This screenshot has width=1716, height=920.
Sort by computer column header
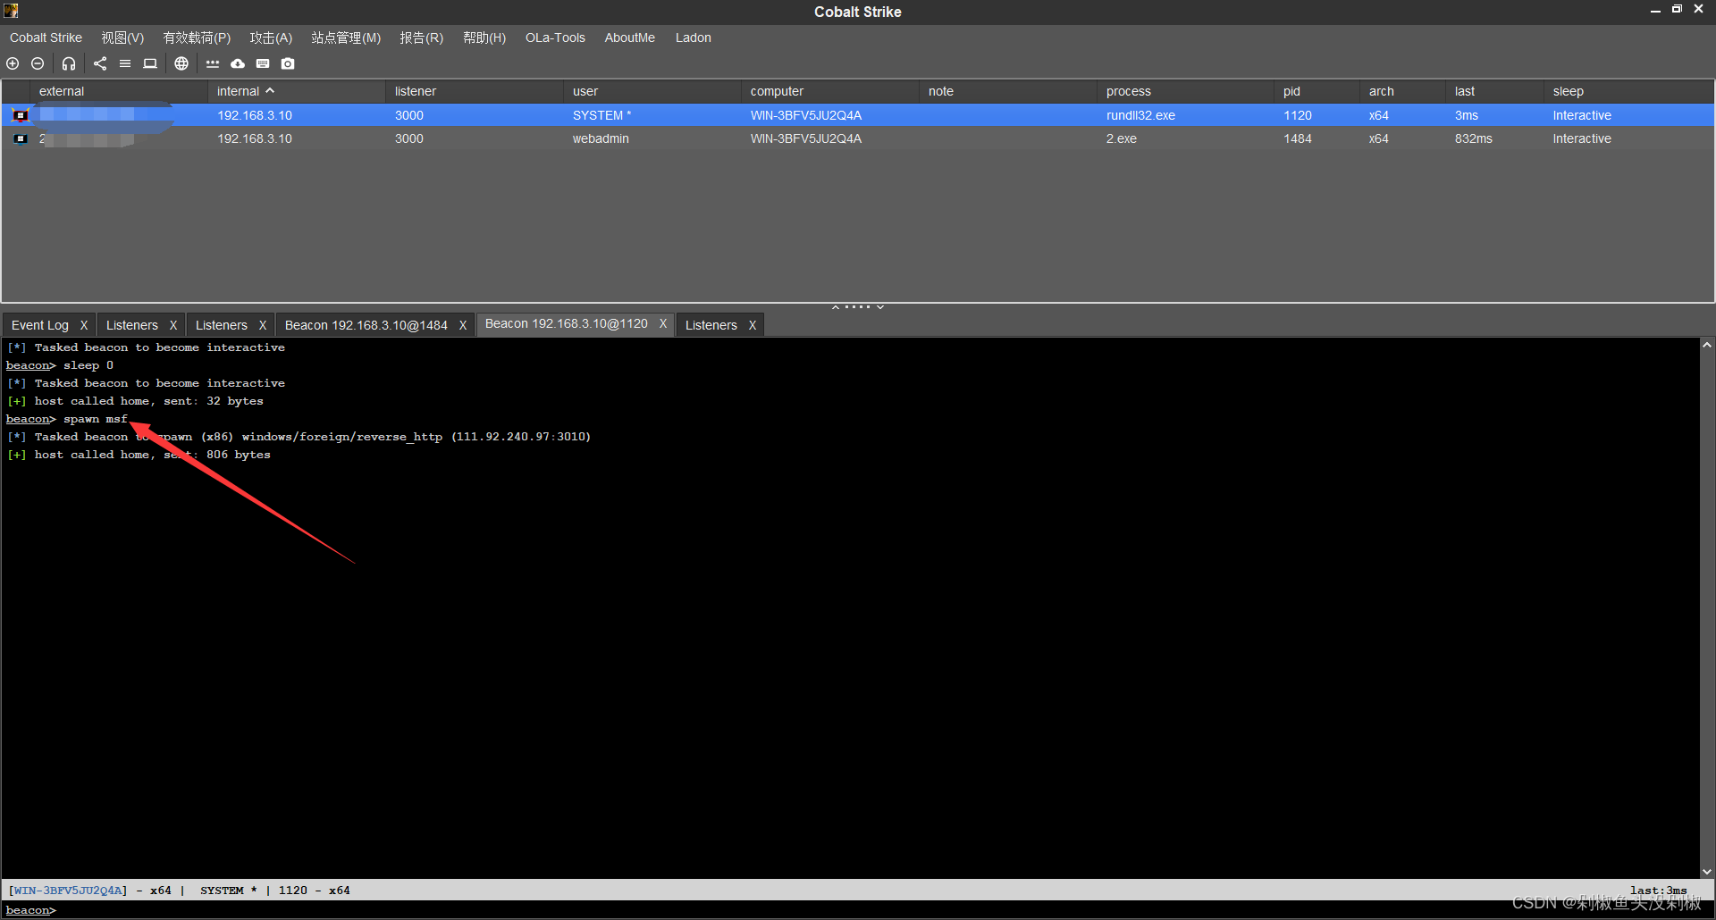[830, 91]
